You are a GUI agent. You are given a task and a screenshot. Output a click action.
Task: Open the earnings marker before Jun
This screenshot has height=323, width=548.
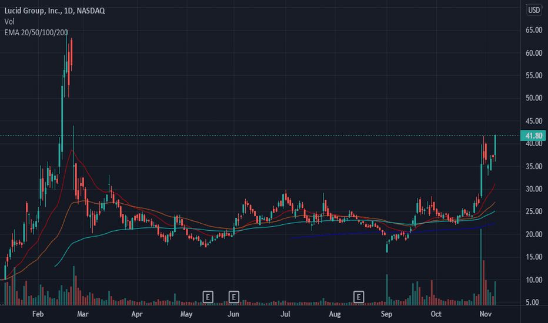[208, 297]
